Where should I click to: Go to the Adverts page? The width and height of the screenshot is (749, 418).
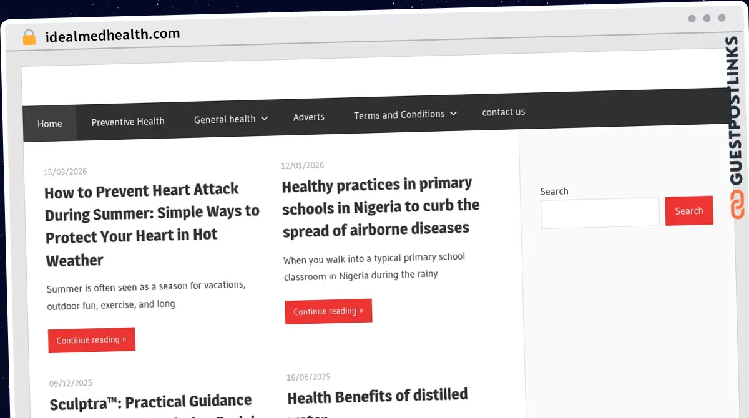[x=309, y=117]
